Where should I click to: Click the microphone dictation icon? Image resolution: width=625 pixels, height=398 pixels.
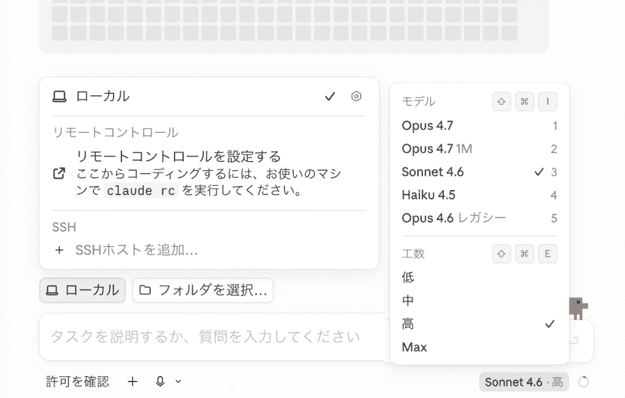coord(160,382)
